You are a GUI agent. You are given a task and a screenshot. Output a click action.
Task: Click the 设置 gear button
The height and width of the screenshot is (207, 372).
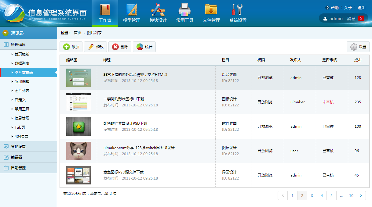(x=358, y=47)
